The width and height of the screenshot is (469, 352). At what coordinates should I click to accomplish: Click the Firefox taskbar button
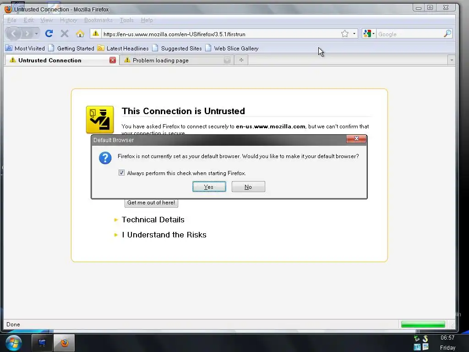click(x=64, y=343)
